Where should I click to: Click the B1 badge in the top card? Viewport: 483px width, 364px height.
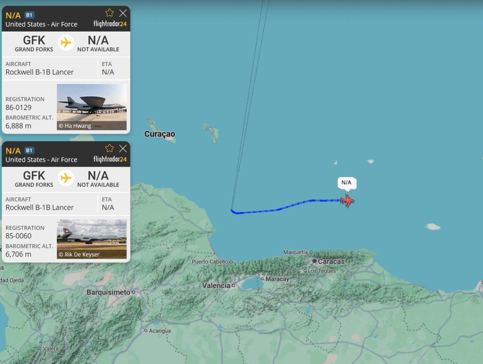point(29,15)
